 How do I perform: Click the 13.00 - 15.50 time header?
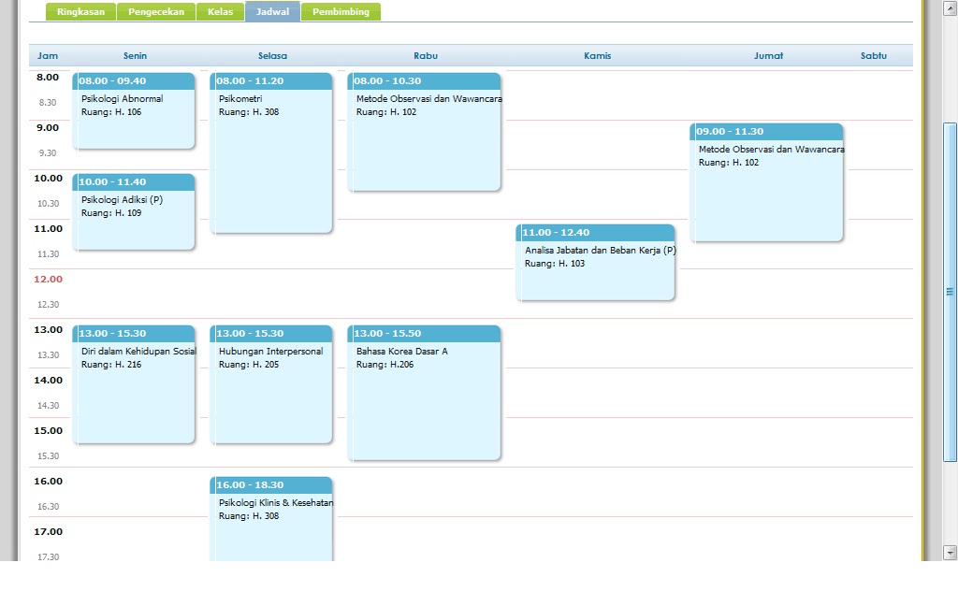tap(424, 334)
